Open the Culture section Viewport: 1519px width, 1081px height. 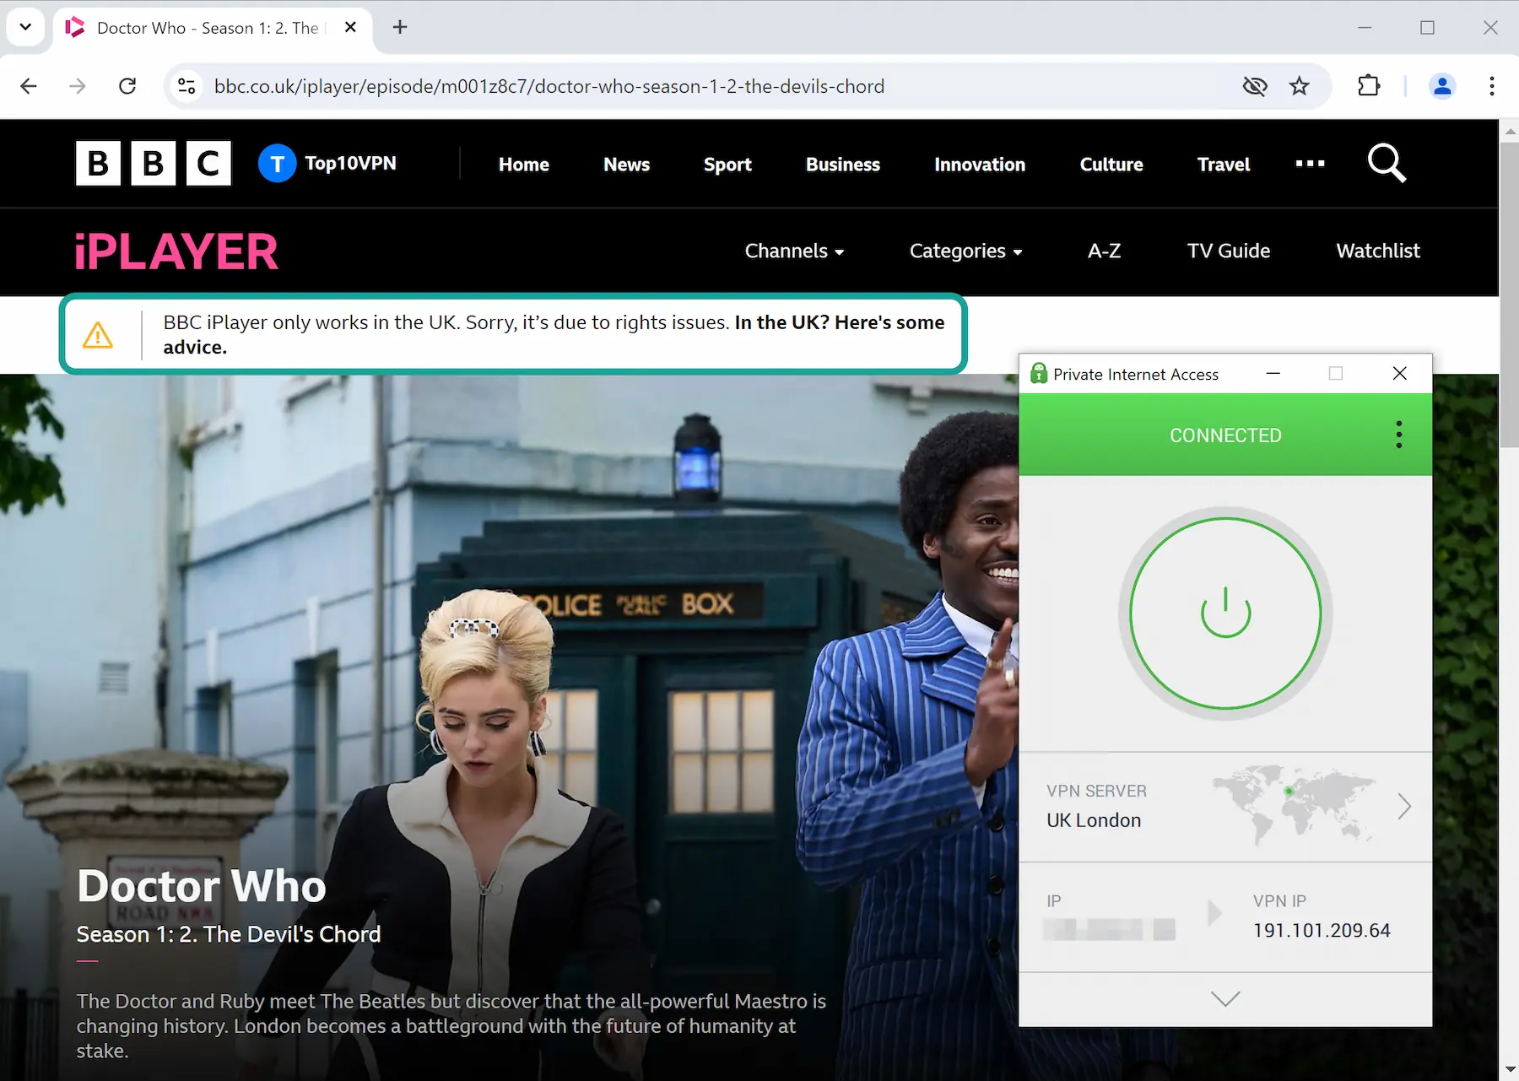1111,165
